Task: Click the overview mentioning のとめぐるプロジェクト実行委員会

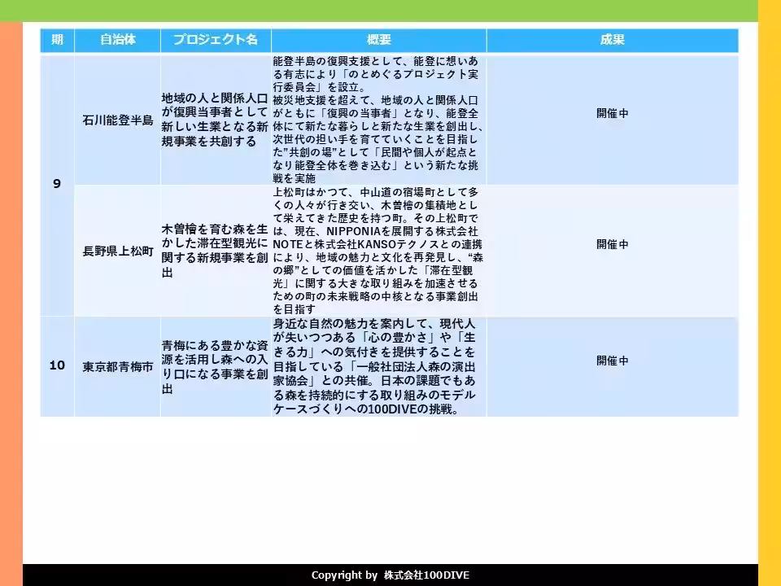Action: 376,118
